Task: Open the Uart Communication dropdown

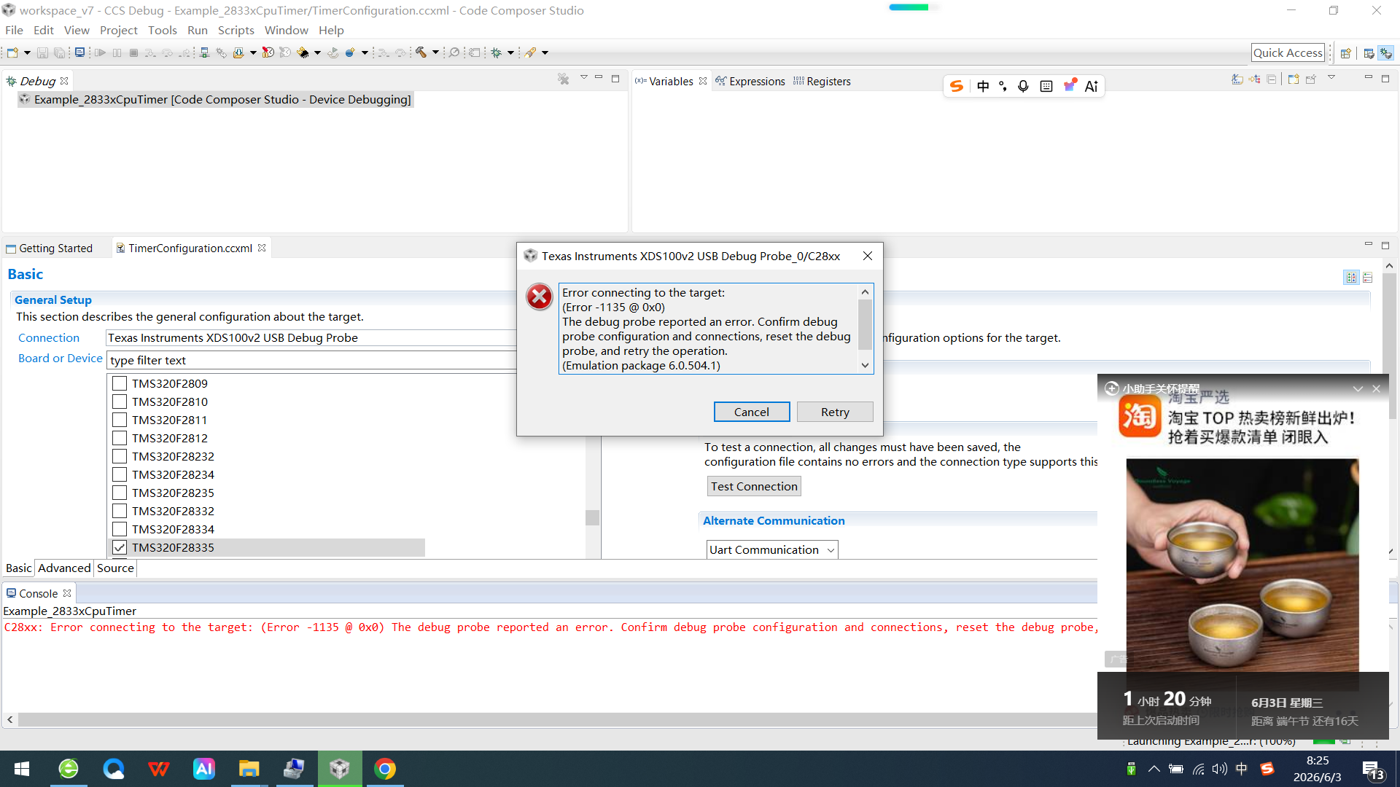Action: click(772, 549)
